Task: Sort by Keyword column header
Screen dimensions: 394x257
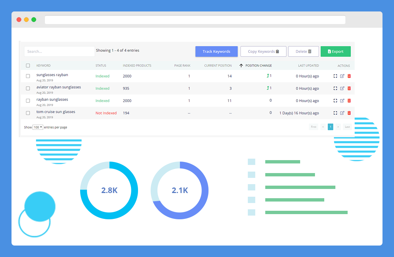Action: point(43,65)
